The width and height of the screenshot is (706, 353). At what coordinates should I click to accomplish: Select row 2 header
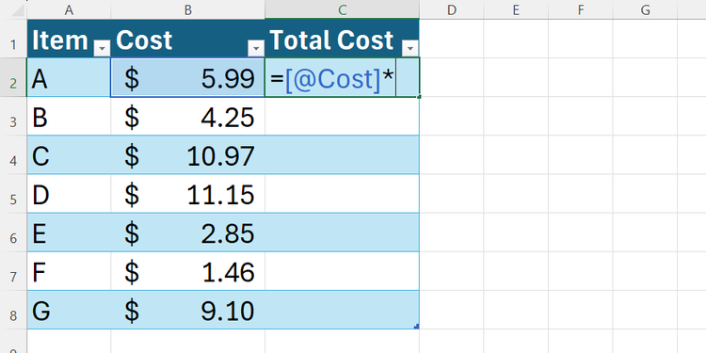(x=13, y=77)
